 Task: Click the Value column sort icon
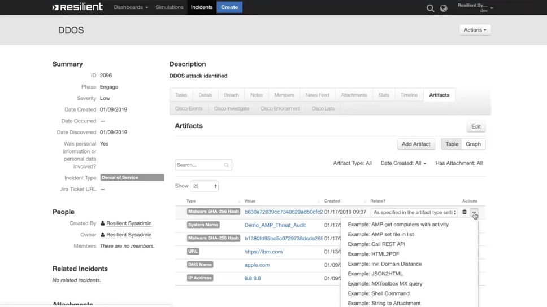(319, 201)
